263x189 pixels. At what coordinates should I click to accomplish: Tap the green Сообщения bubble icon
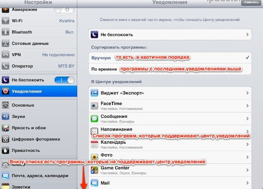(x=95, y=119)
